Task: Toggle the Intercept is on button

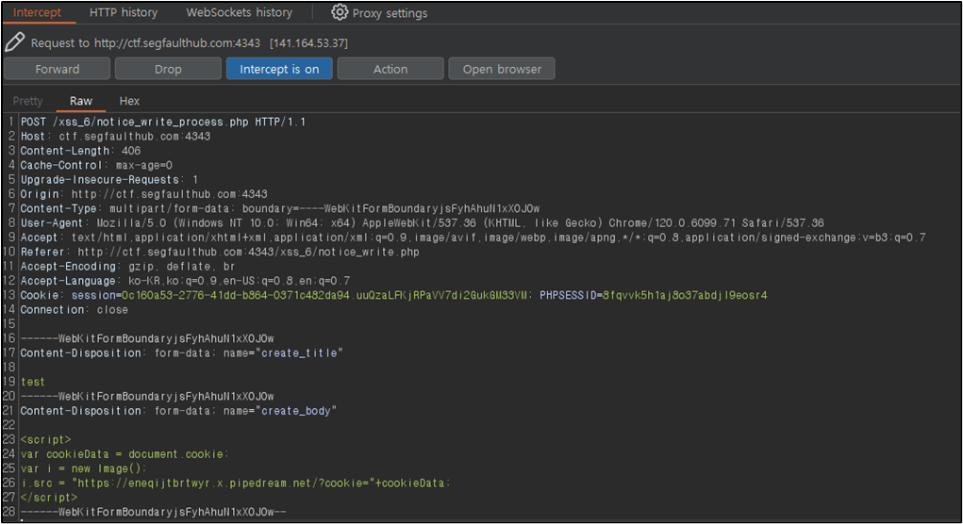Action: 279,69
